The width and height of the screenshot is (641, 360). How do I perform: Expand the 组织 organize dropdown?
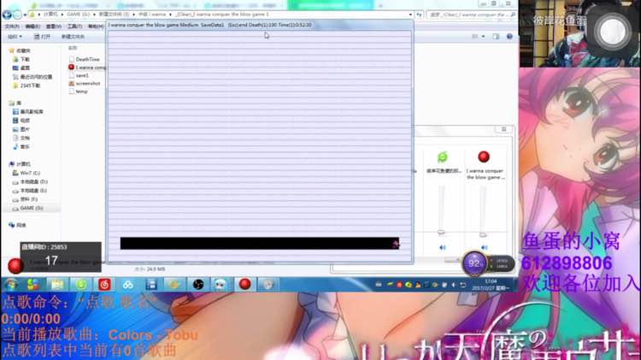pos(15,37)
